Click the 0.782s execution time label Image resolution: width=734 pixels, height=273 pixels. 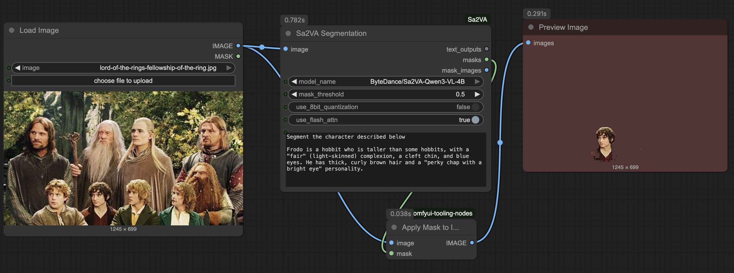click(294, 20)
